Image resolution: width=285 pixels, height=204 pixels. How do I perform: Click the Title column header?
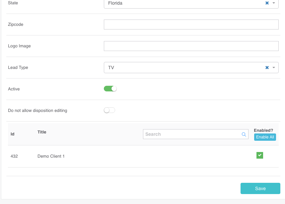42,132
